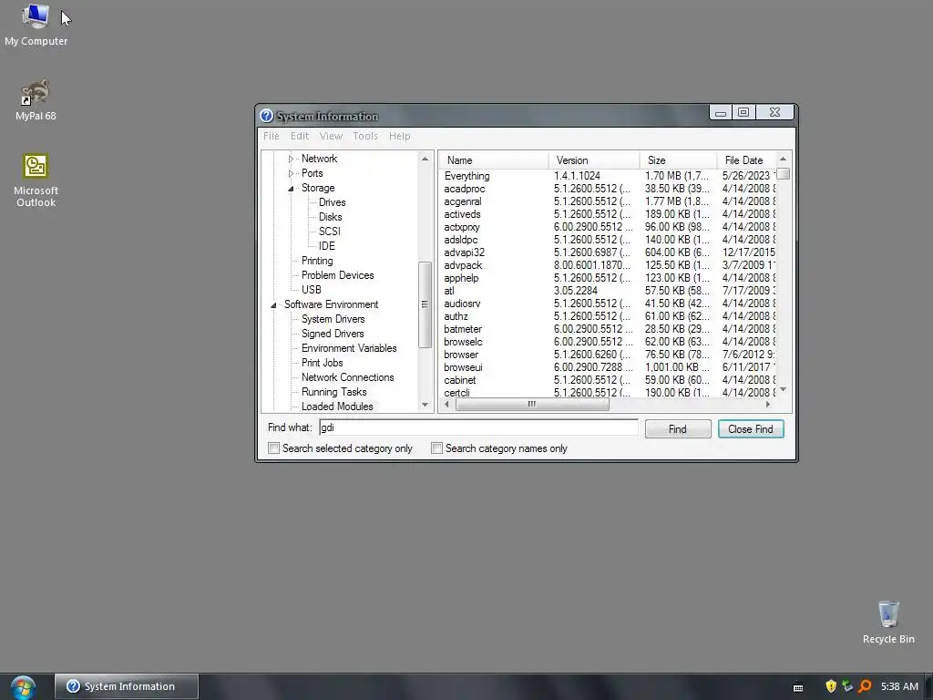Launch MyPal 68 from the desktop
This screenshot has height=700, width=933.
[36, 100]
